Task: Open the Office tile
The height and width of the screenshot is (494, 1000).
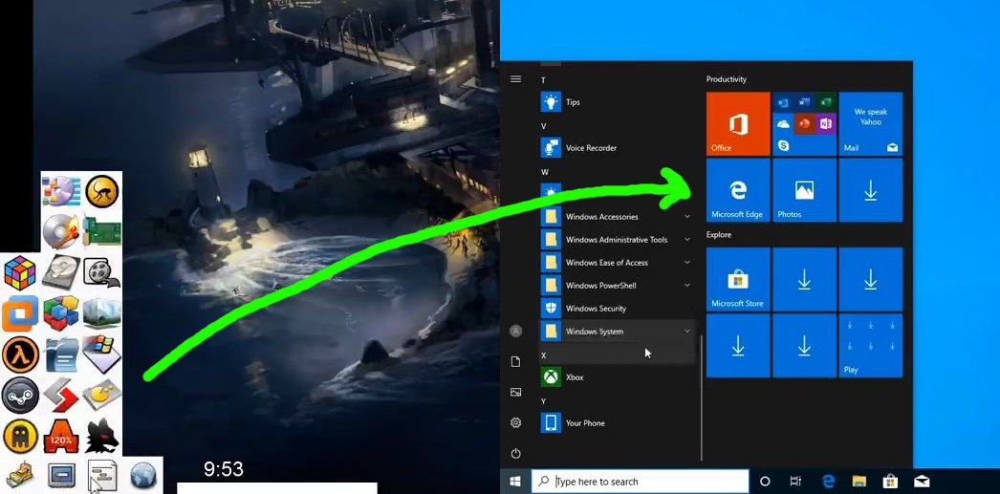Action: [738, 123]
